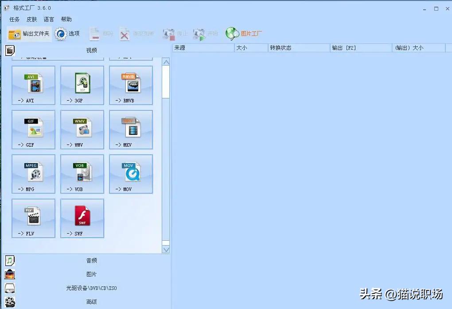Open the 皮肤 skin menu
The image size is (452, 309).
click(32, 20)
